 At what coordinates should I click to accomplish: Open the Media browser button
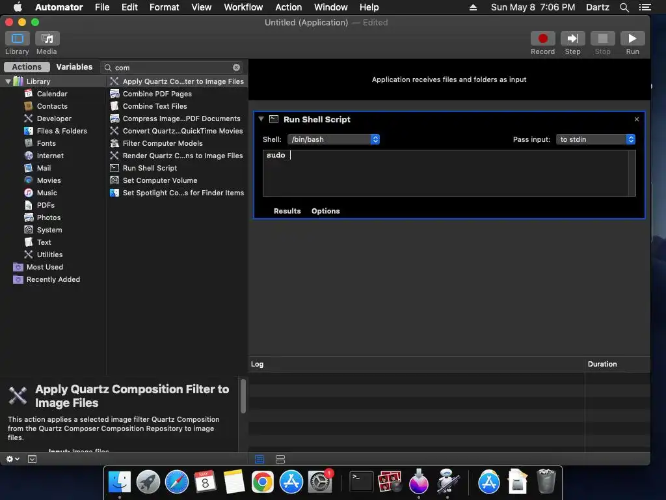coord(47,38)
